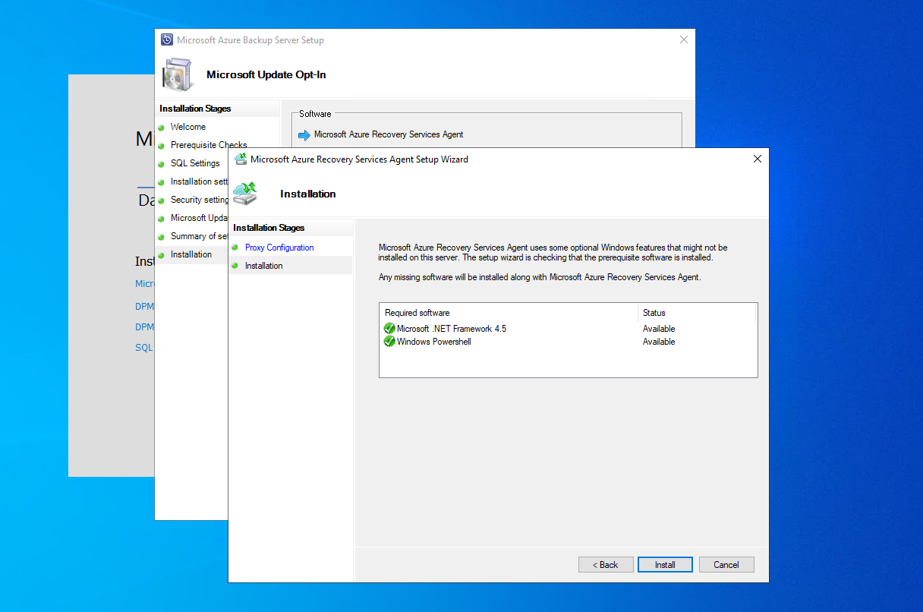Image resolution: width=923 pixels, height=612 pixels.
Task: Click the Available status for Windows Powershell
Action: [x=659, y=342]
